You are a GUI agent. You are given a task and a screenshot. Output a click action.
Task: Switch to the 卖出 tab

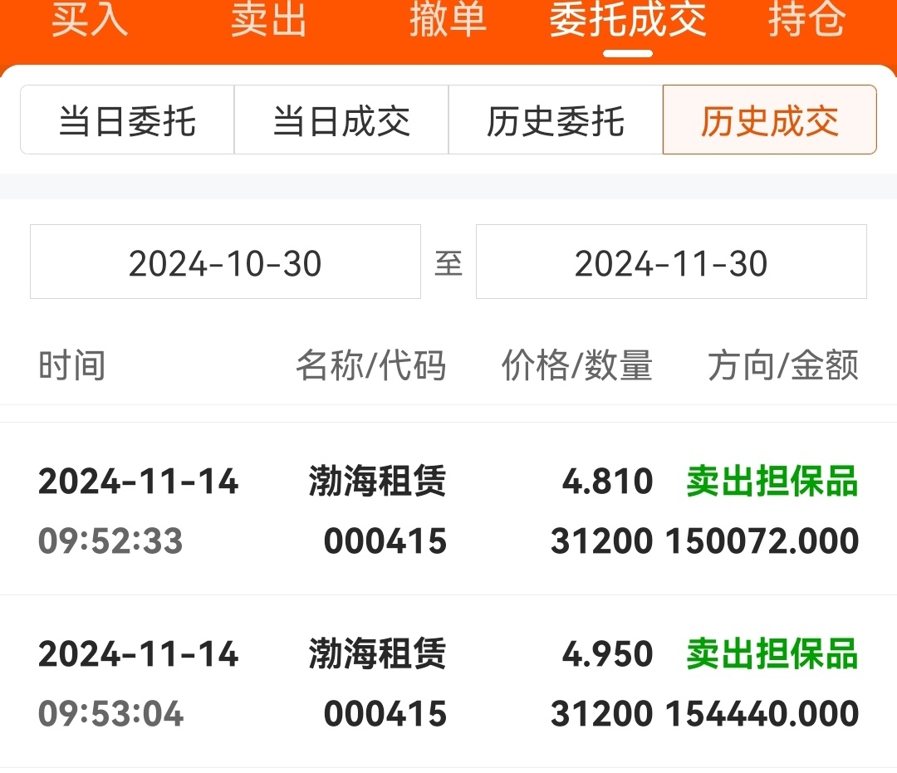(x=269, y=20)
